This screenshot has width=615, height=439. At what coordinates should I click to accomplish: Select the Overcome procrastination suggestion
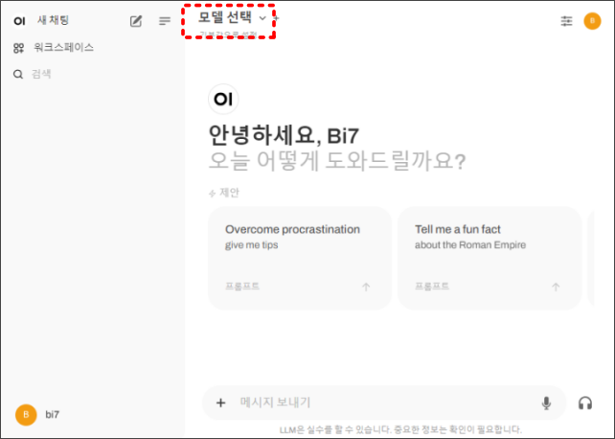(300, 258)
